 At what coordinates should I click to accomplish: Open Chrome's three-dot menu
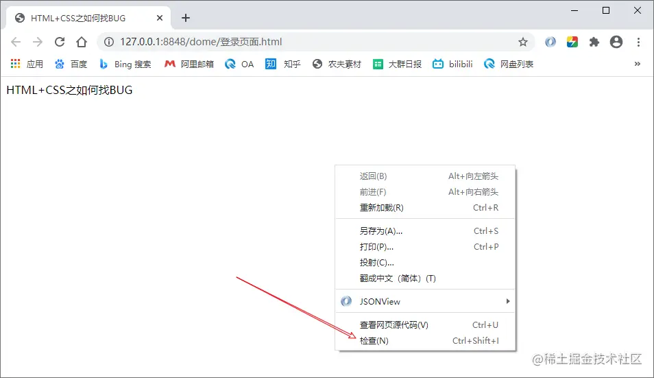(638, 42)
